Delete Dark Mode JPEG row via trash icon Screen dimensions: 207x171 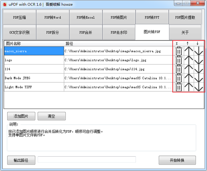coord(179,78)
